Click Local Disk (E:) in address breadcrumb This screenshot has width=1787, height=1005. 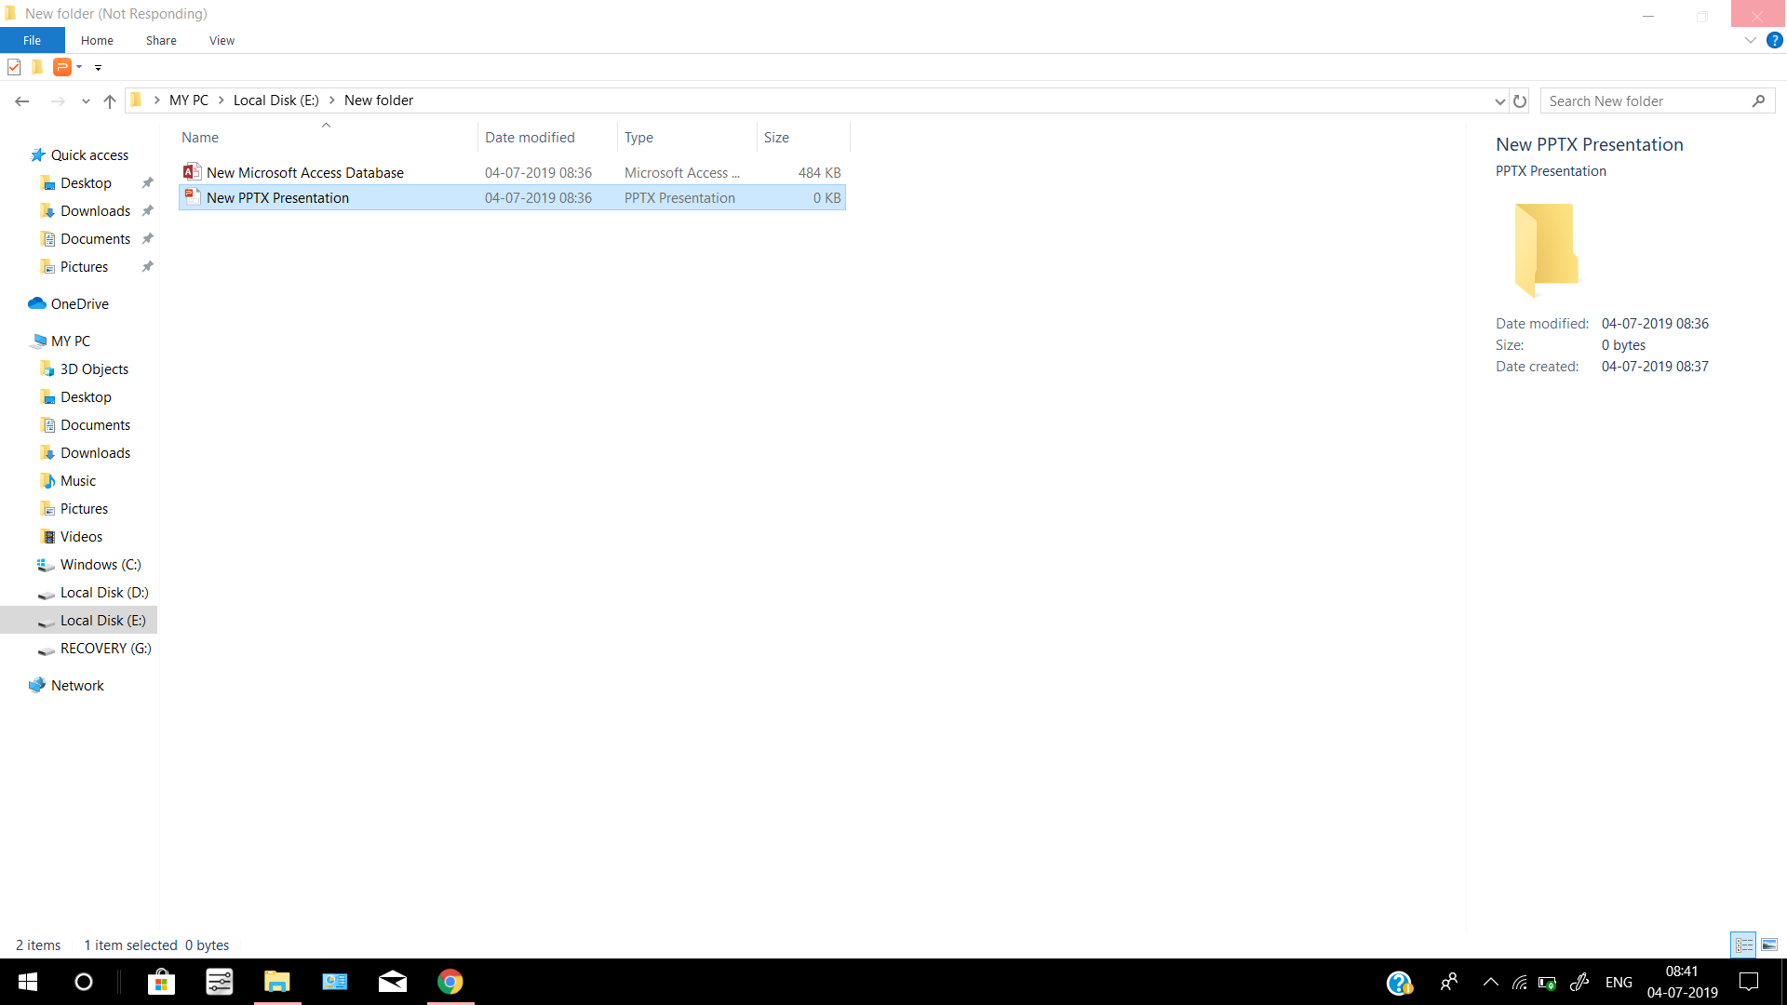(275, 100)
